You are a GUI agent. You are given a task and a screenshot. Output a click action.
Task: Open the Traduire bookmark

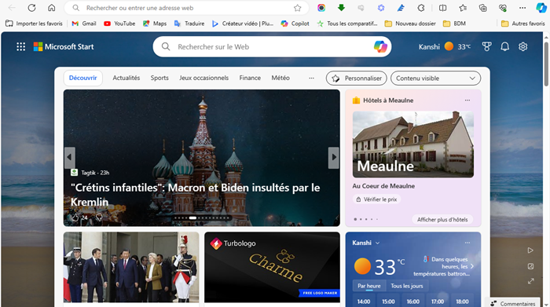[x=189, y=24]
